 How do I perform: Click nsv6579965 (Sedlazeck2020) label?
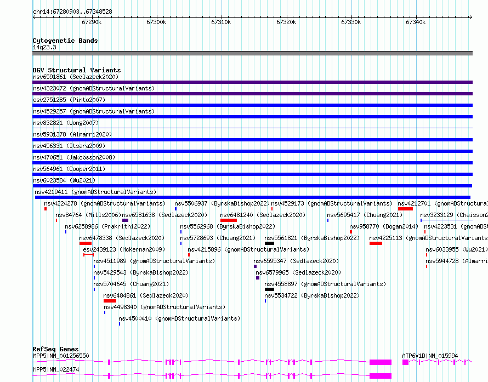tap(298, 272)
